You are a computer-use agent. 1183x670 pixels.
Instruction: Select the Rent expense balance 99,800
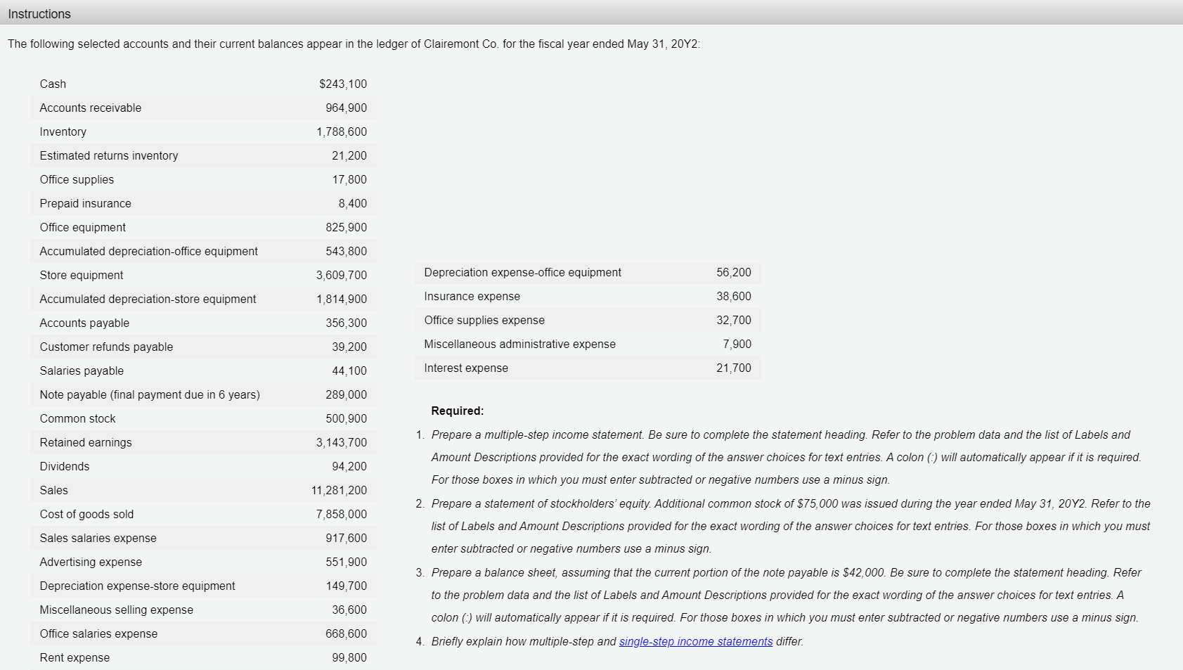[x=349, y=657]
